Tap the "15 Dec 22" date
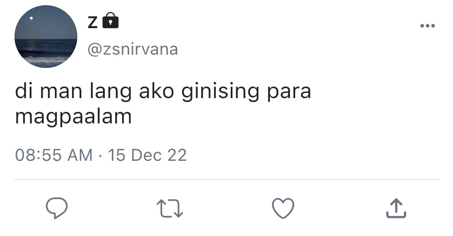The width and height of the screenshot is (453, 236). pyautogui.click(x=147, y=155)
